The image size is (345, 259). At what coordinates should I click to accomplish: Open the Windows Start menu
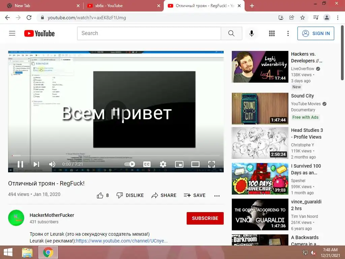point(8,252)
